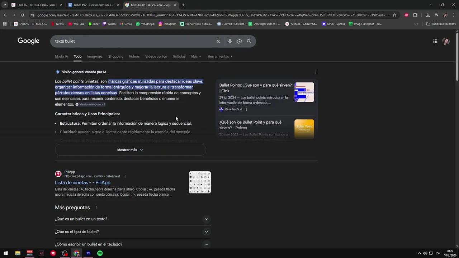This screenshot has width=459, height=258.
Task: Open 'Bullet Points: ¿Qué son' Oink article
Action: pyautogui.click(x=256, y=88)
